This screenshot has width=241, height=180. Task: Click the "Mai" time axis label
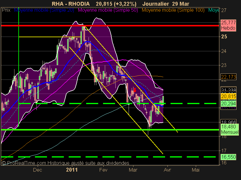(x=196, y=170)
